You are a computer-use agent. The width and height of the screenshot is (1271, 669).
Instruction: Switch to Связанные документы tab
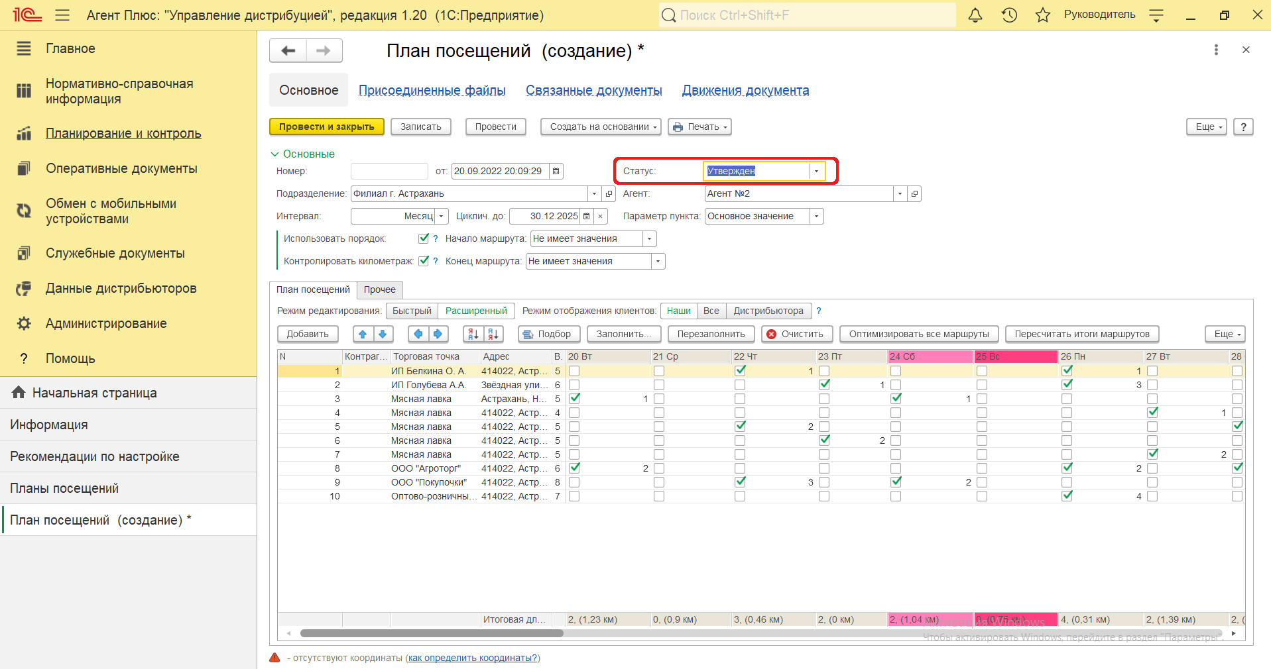coord(594,90)
